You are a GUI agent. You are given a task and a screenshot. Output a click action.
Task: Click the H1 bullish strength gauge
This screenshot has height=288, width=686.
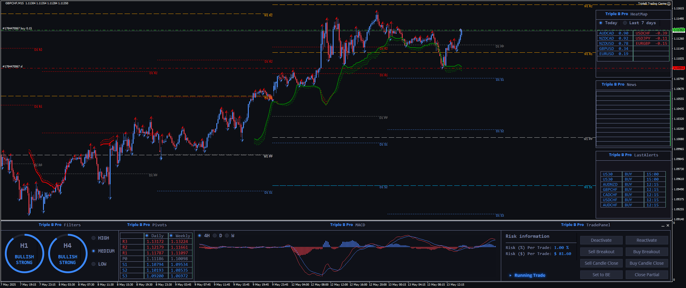click(x=24, y=254)
